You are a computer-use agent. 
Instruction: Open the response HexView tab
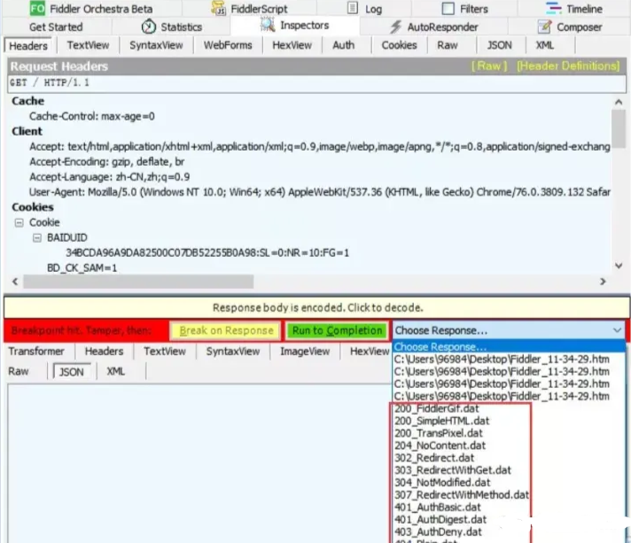click(370, 351)
